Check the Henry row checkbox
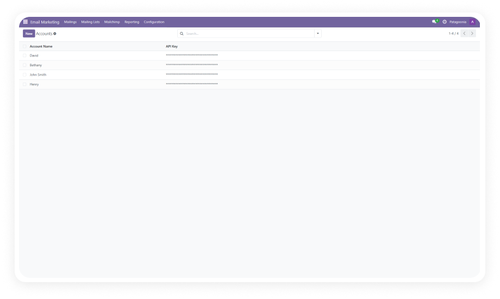The image size is (500, 299). tap(24, 84)
